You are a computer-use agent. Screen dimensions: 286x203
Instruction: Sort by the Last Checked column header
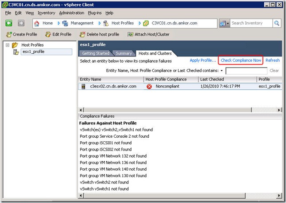[227, 80]
